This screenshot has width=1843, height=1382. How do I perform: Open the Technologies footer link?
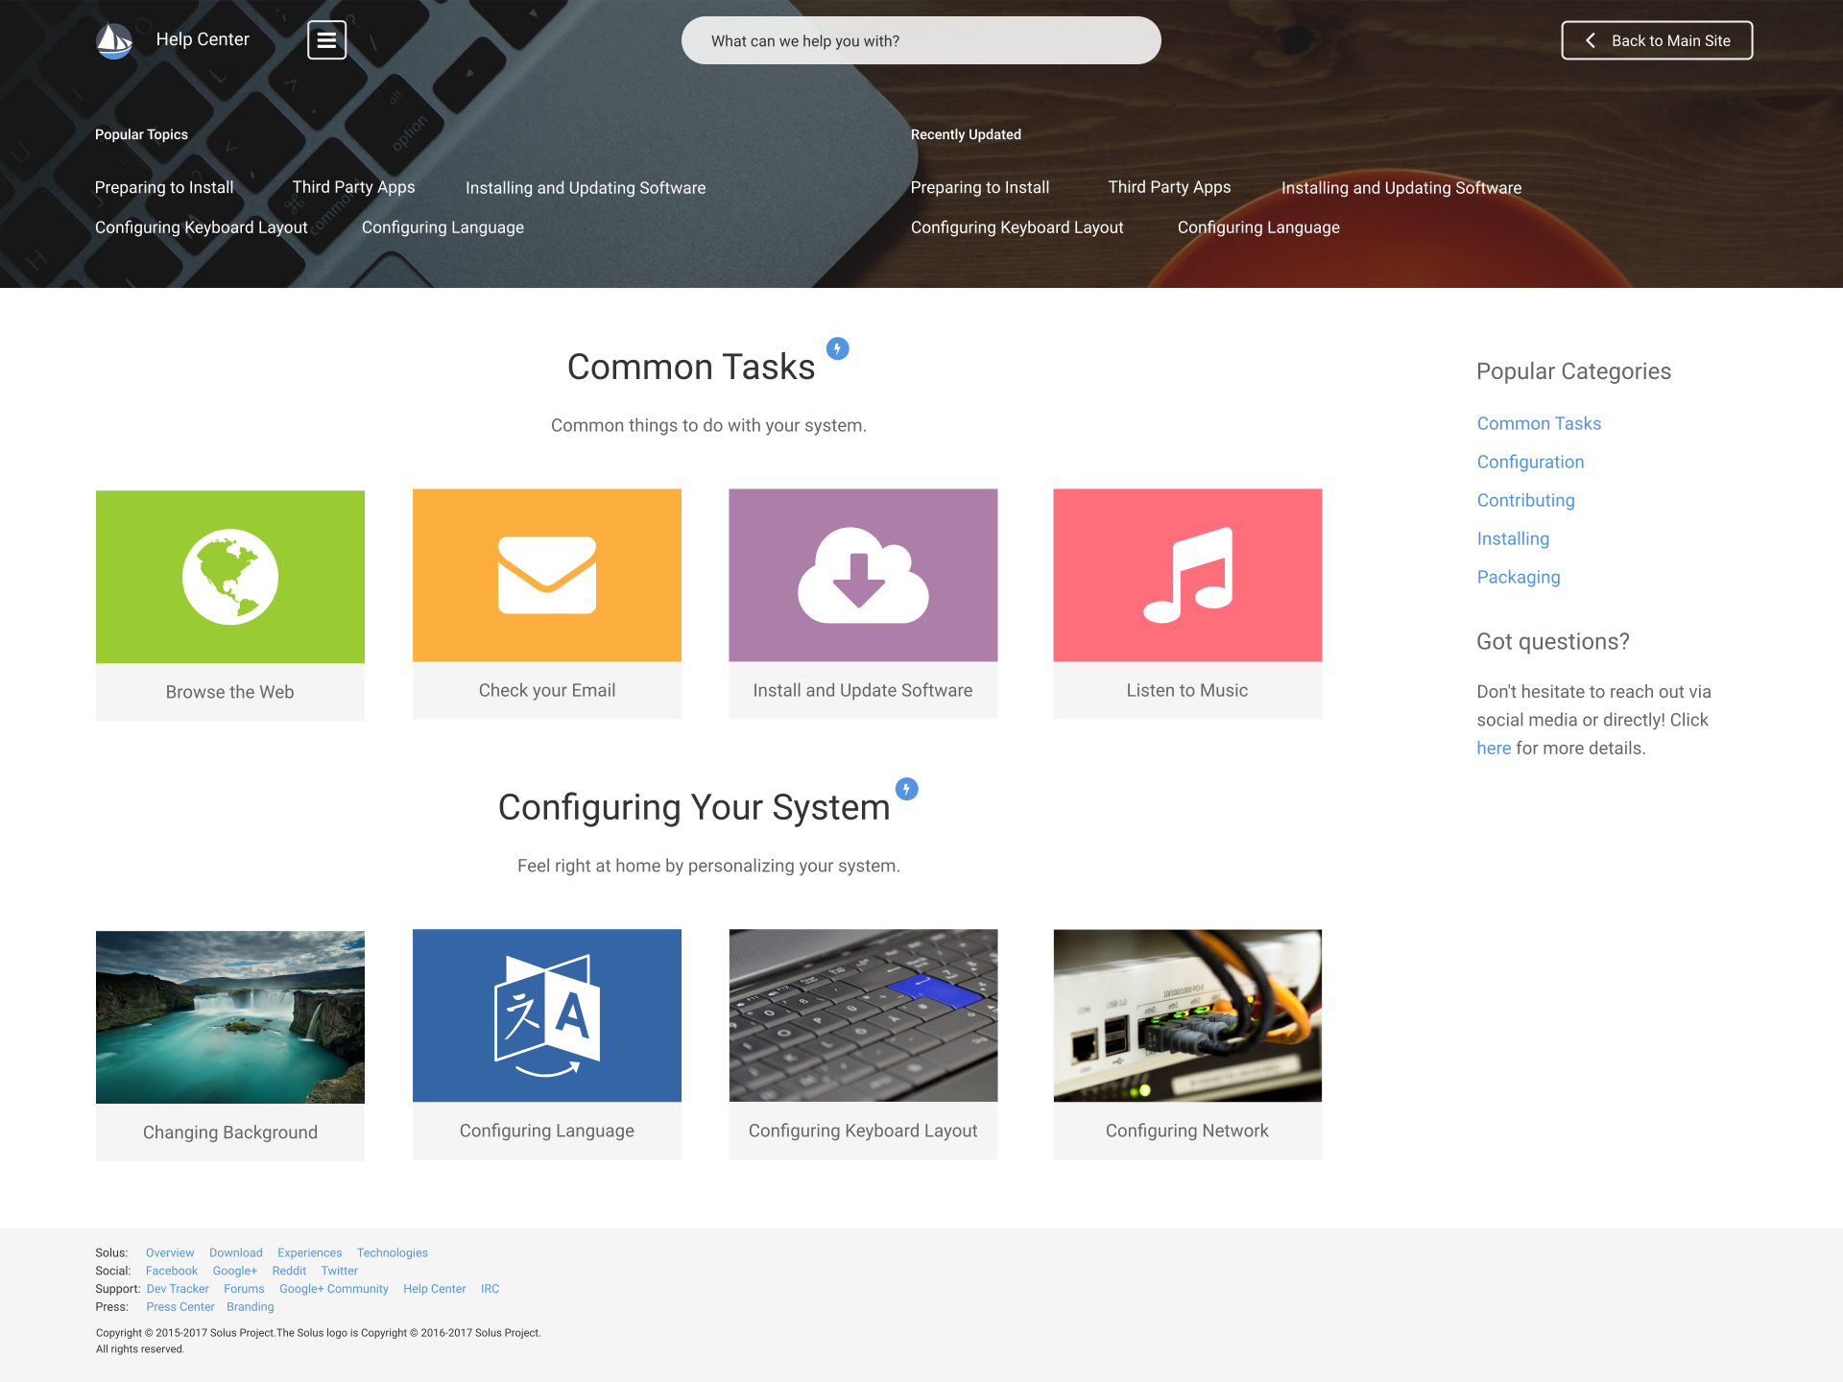[393, 1252]
